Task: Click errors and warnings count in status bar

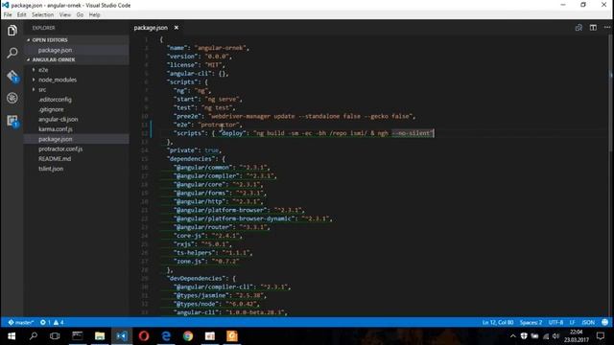Action: 52,323
